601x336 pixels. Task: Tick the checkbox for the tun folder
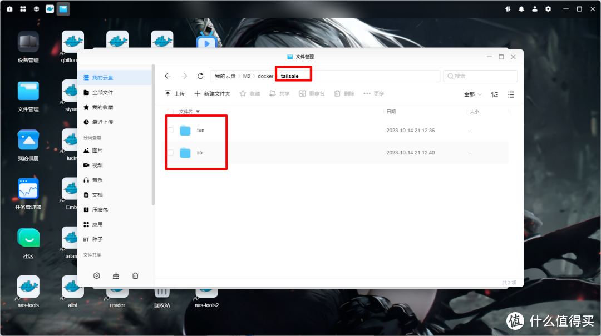(x=171, y=131)
